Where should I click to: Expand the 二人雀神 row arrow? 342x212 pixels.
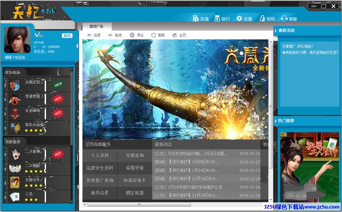[6, 154]
